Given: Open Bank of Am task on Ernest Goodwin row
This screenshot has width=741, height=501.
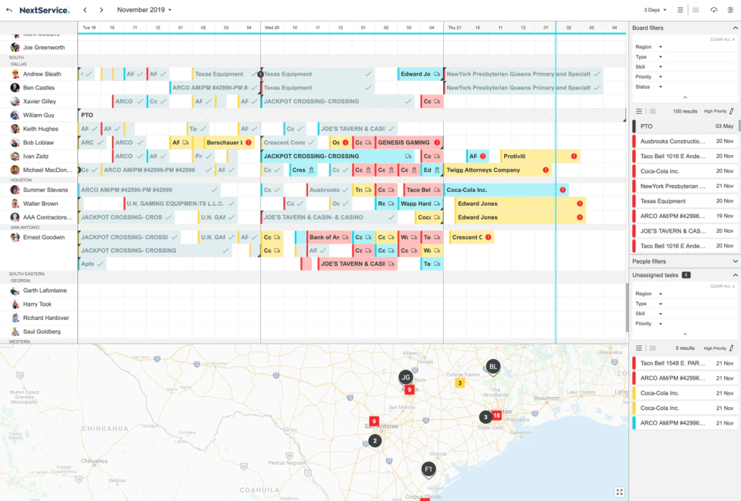Looking at the screenshot, I should [x=329, y=237].
